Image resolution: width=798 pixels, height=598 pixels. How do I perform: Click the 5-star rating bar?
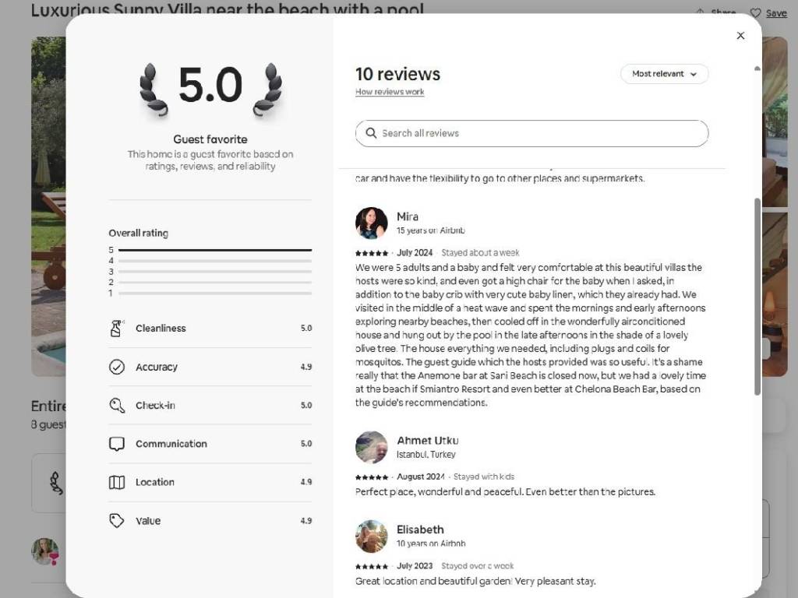[214, 250]
